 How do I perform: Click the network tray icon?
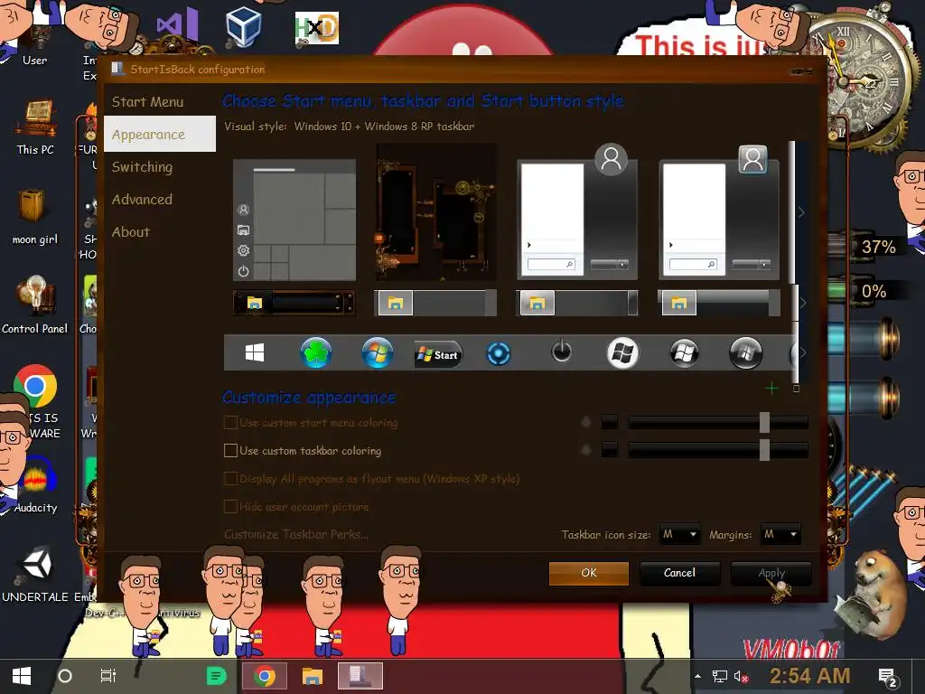tap(720, 676)
